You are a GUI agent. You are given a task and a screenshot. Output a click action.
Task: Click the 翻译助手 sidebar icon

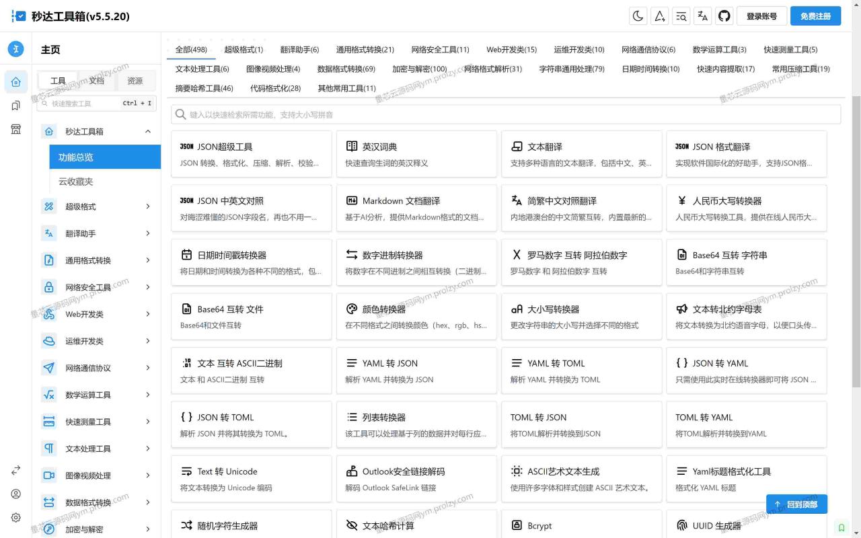(48, 233)
